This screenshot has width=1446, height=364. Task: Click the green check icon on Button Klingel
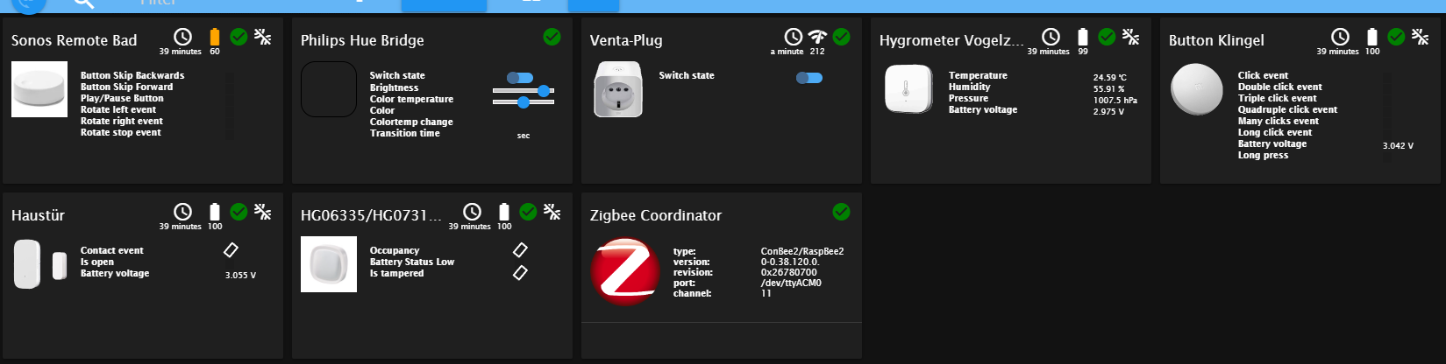click(1396, 37)
